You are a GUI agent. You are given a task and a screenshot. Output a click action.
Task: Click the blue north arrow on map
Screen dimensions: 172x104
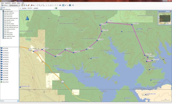(27, 18)
